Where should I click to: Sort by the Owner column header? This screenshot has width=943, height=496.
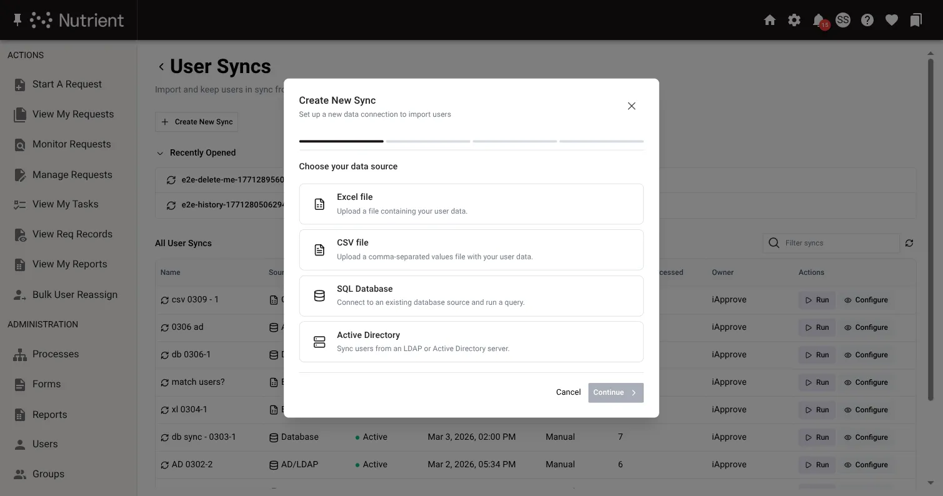click(x=722, y=272)
